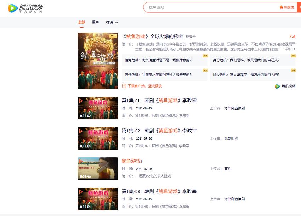
Task: Click the 纪录片 category label
Action: pyautogui.click(x=191, y=37)
